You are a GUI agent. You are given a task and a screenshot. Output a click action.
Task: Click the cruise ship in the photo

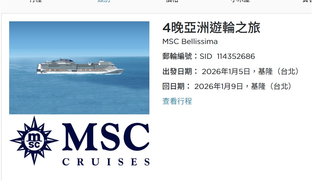pos(80,66)
